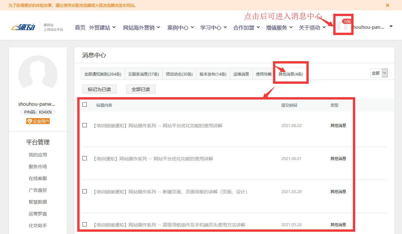Click the 企业用户 badge
402x234 pixels.
(38, 121)
